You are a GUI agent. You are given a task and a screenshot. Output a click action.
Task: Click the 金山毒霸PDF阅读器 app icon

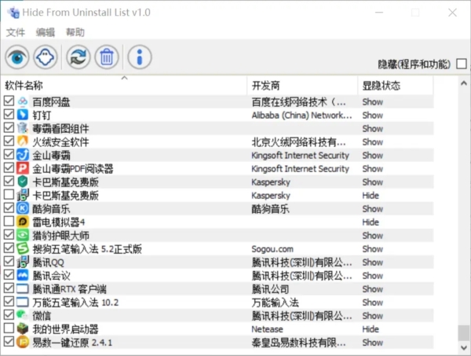click(x=23, y=168)
